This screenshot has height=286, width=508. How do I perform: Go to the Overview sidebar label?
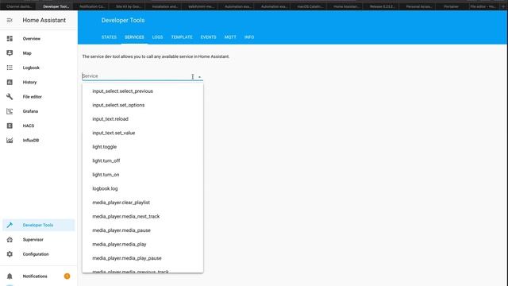tap(32, 39)
